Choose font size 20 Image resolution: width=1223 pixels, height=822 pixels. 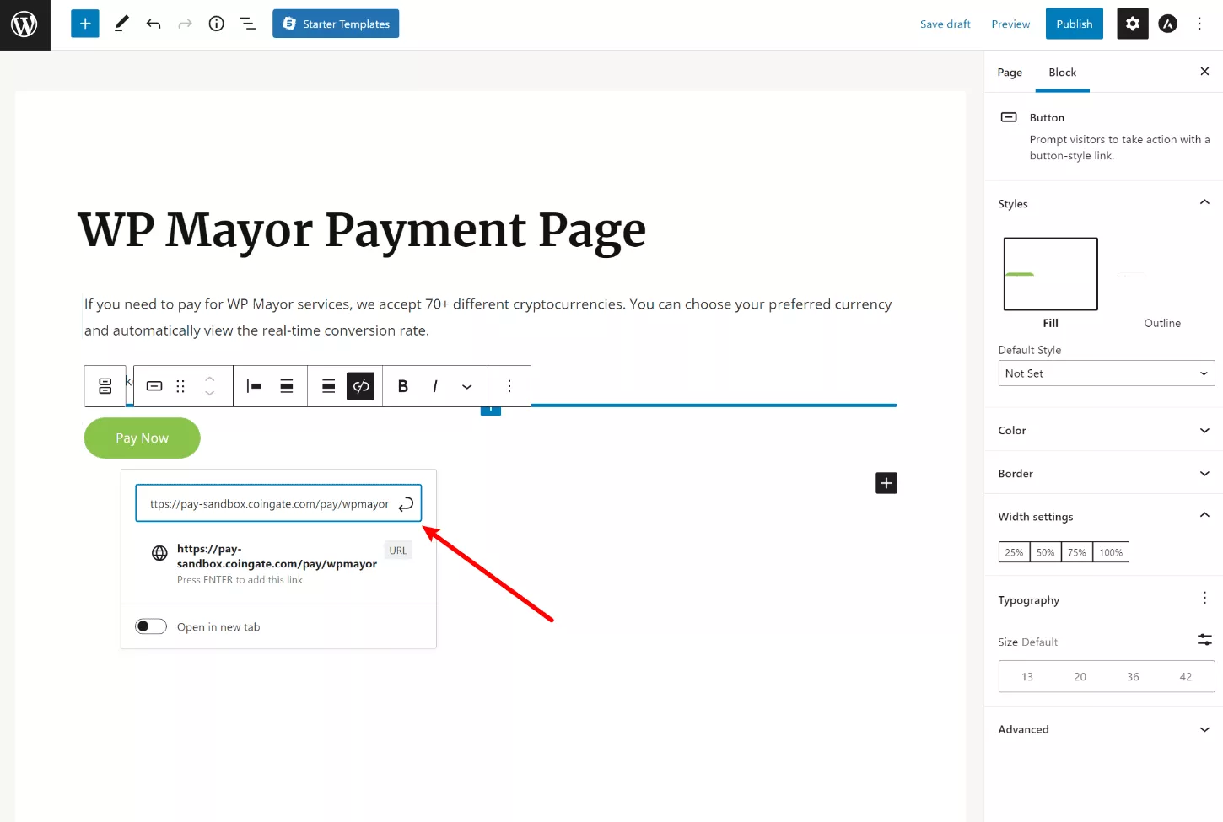1080,676
